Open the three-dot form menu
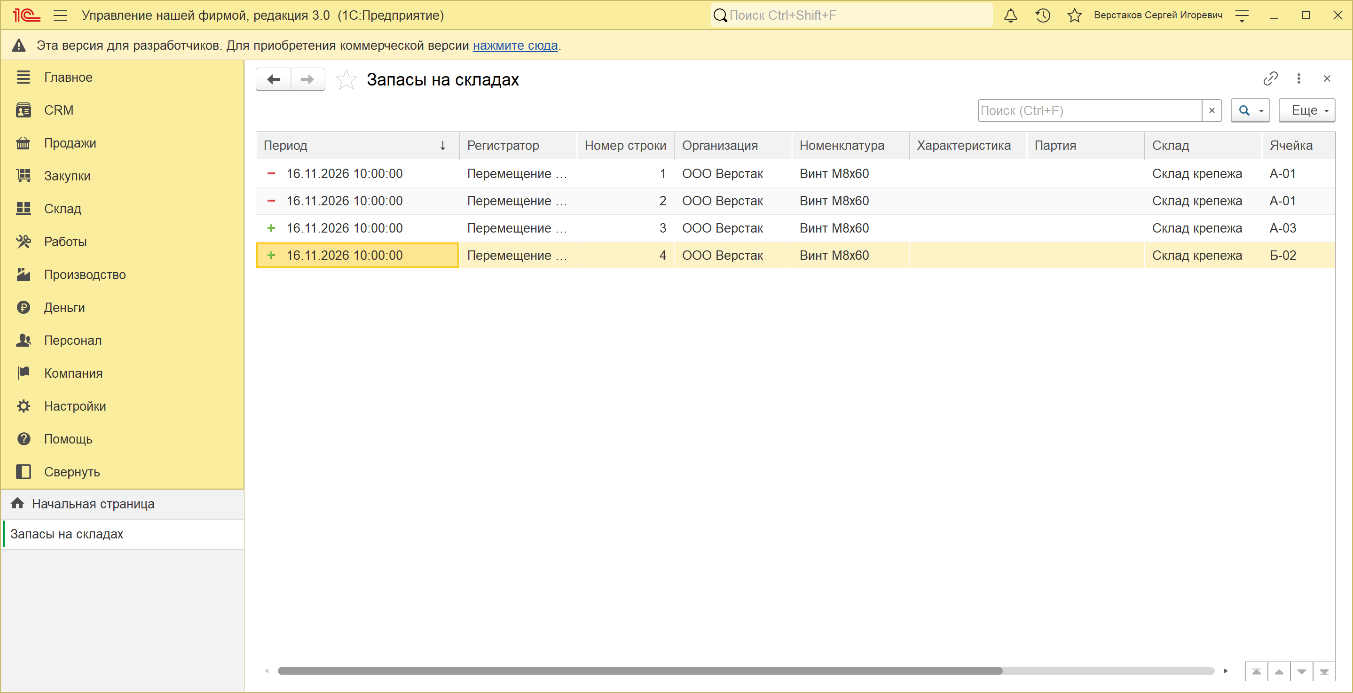The height and width of the screenshot is (693, 1353). pos(1299,79)
